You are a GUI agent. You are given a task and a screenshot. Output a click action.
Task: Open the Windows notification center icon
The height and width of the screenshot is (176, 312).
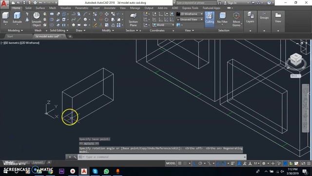305,171
